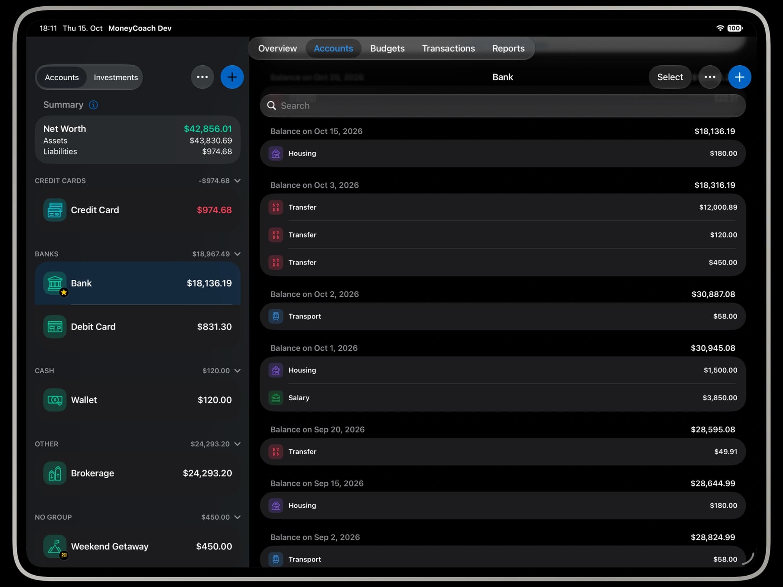
Task: Open the Net Worth summary card
Action: (x=138, y=140)
